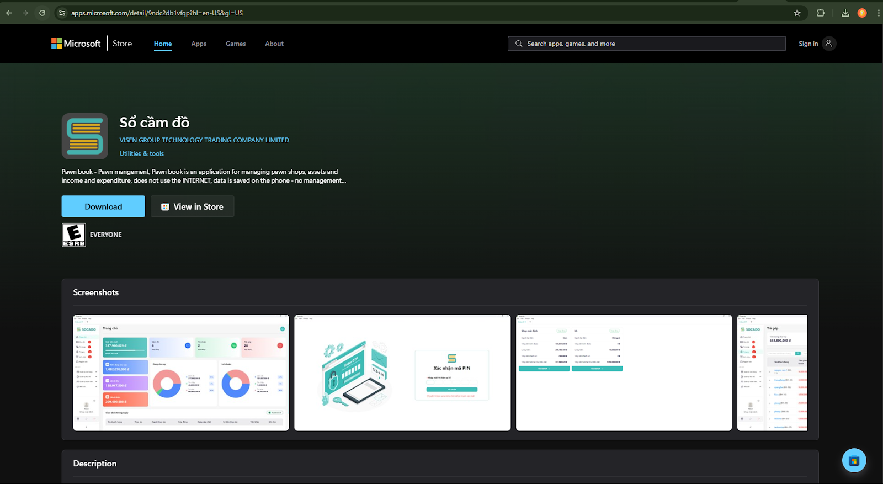Reload the page with the refresh icon
Viewport: 883px width, 484px height.
[x=42, y=13]
